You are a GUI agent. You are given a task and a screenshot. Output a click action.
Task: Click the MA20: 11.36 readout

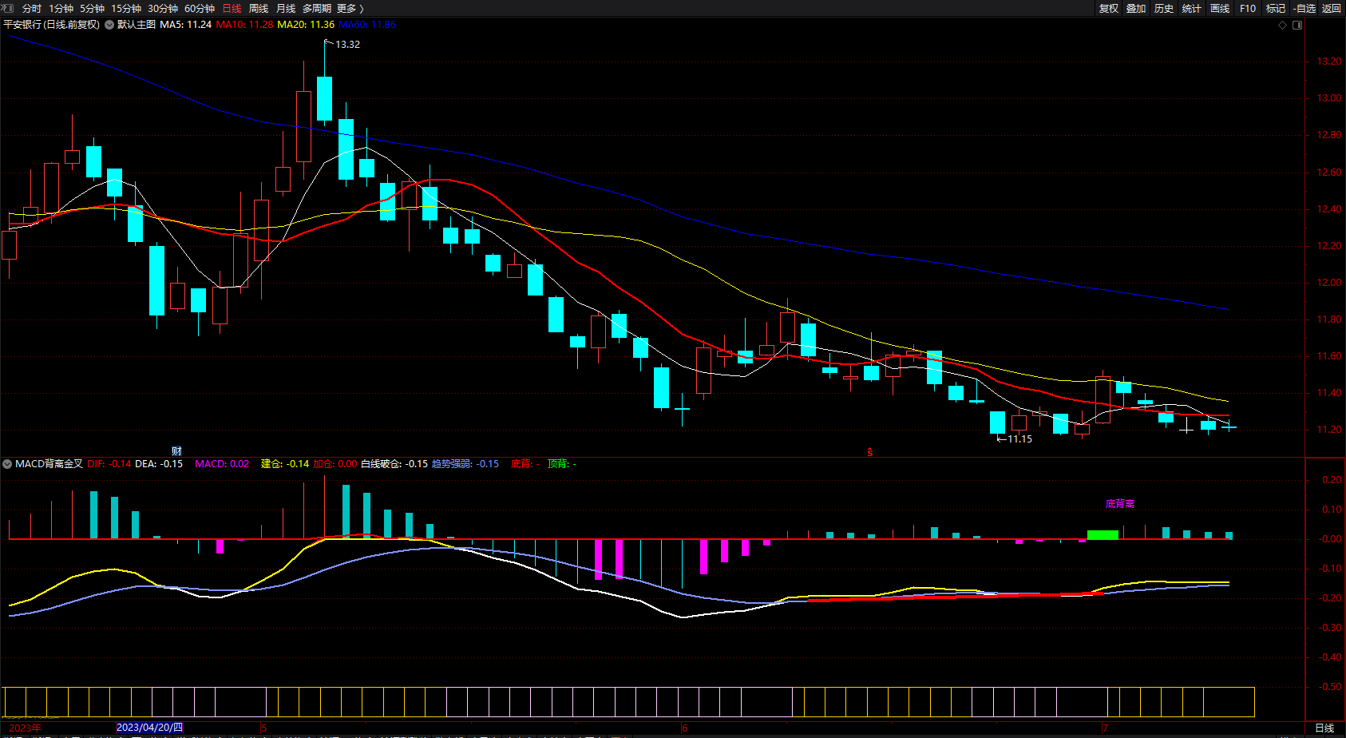click(306, 25)
